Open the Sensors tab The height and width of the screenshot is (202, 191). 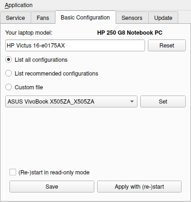click(x=132, y=18)
